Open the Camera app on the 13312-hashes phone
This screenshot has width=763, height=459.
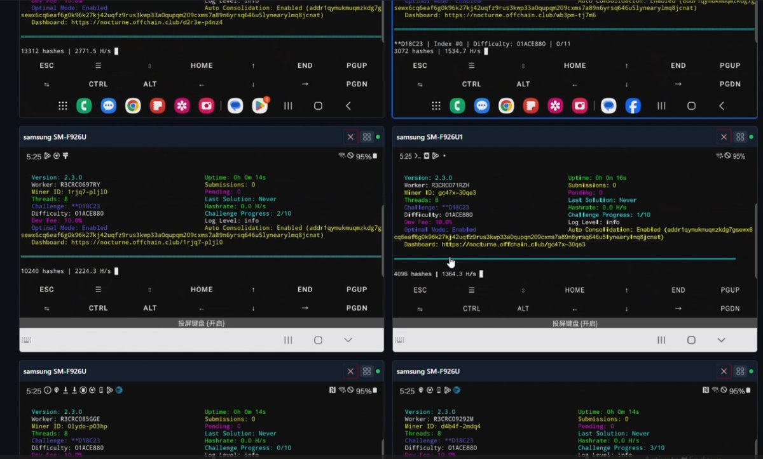[x=207, y=106]
